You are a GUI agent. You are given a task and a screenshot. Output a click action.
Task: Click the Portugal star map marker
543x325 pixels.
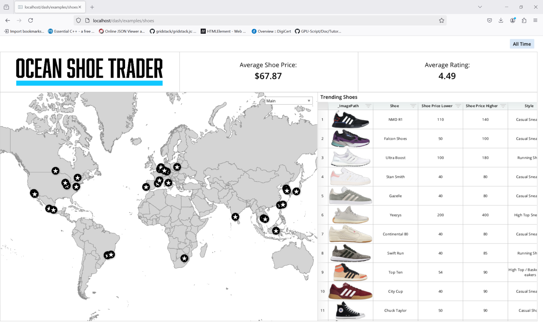pyautogui.click(x=146, y=187)
